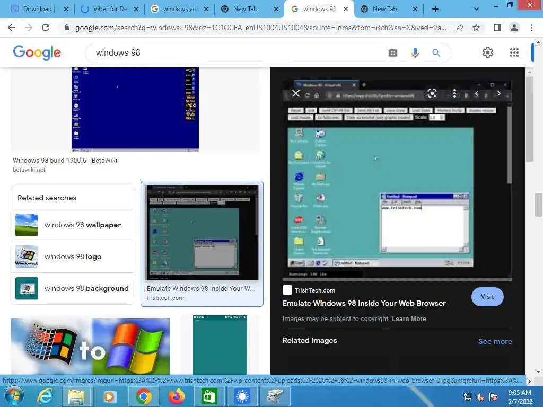Switch to the Viber for Desktop tab
The width and height of the screenshot is (543, 407).
click(110, 9)
